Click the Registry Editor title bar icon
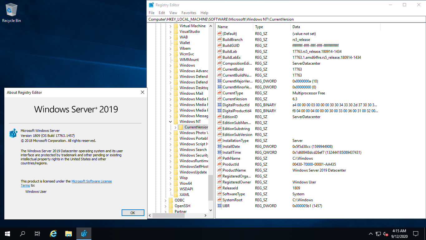426x240 pixels. (151, 5)
